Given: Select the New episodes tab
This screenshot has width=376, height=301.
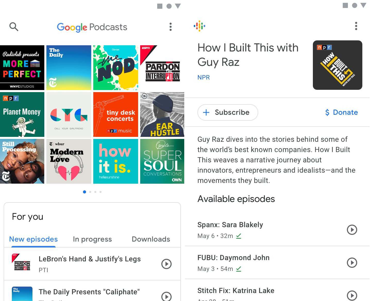Looking at the screenshot, I should click(x=34, y=239).
